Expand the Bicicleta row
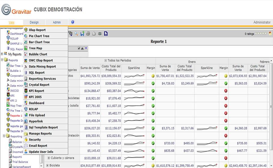The width and height of the screenshot is (273, 168). (x=47, y=165)
